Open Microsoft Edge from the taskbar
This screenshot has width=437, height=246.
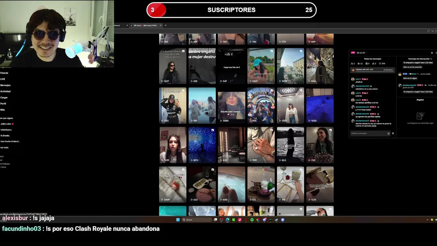(x=227, y=220)
